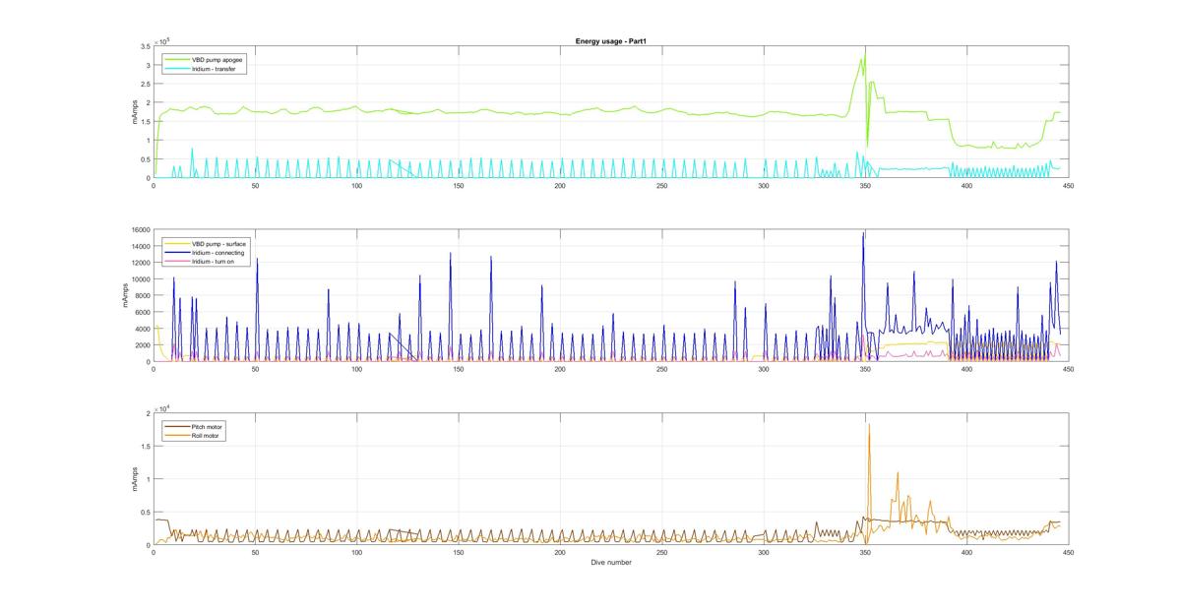Click the 8000 y-axis tick label

(142, 296)
